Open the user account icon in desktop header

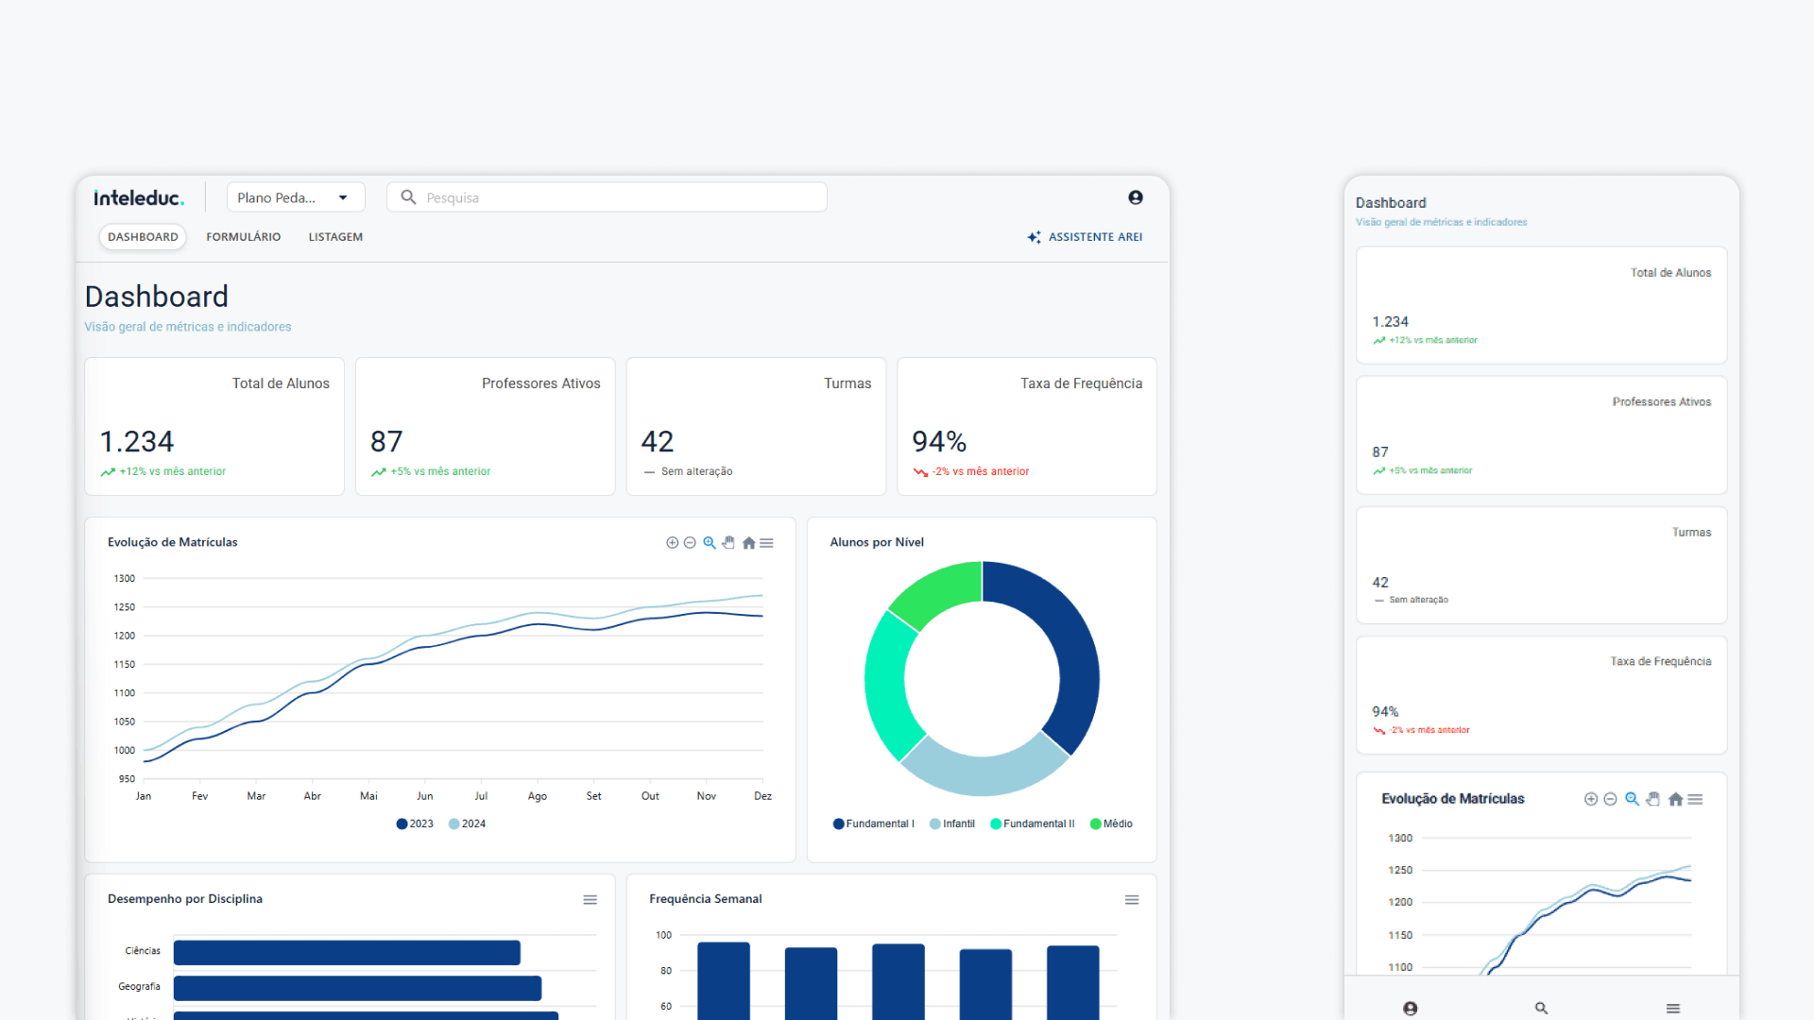tap(1136, 197)
